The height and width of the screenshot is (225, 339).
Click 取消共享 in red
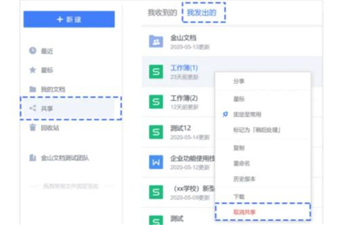244,212
